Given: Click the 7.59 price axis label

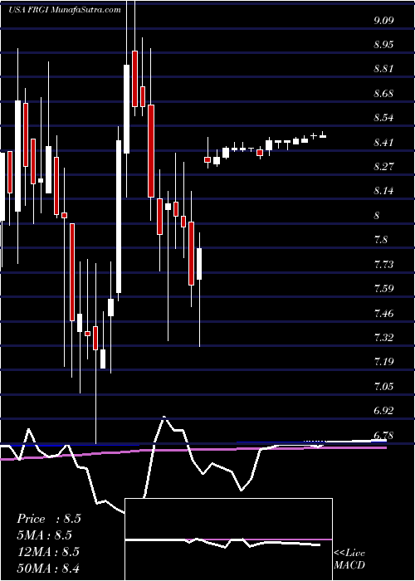Looking at the screenshot, I should coord(383,289).
